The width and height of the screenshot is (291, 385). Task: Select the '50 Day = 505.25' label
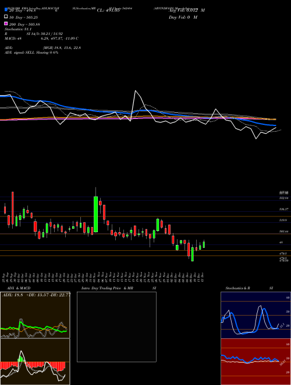(24, 17)
